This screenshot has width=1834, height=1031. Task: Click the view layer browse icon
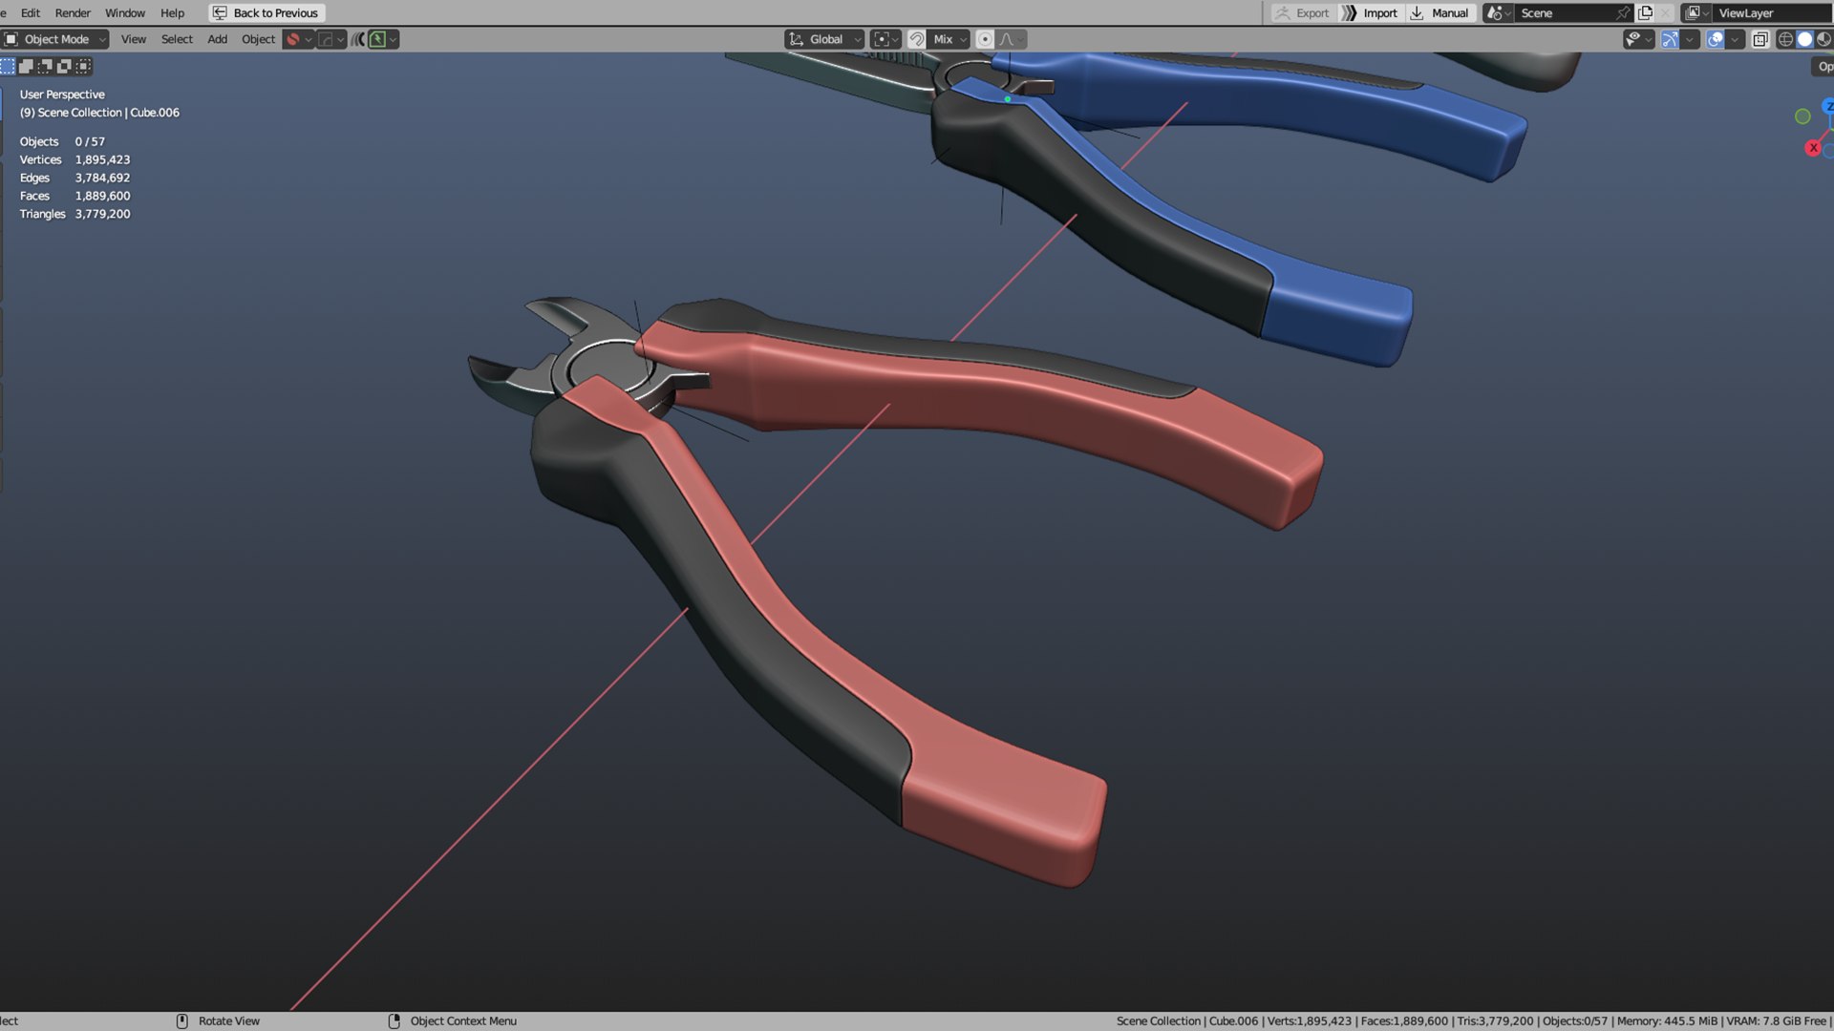[1696, 12]
